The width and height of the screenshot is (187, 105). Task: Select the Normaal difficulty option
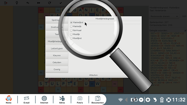76,30
